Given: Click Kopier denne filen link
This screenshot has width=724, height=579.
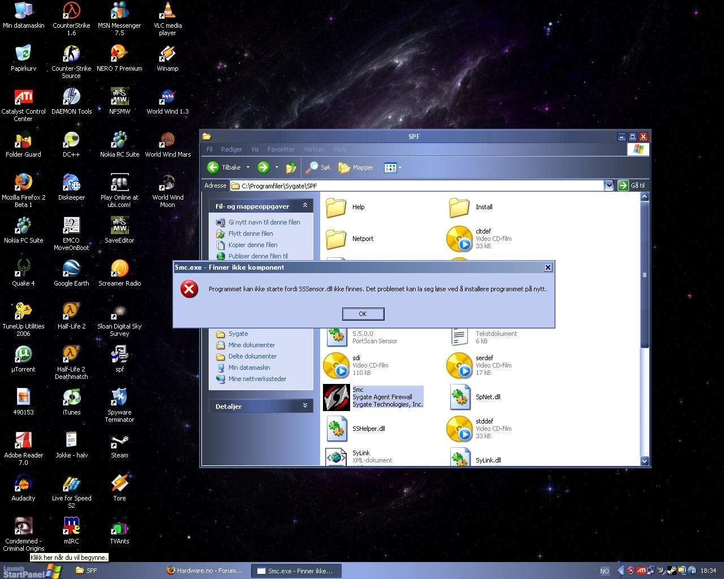Looking at the screenshot, I should pos(253,245).
